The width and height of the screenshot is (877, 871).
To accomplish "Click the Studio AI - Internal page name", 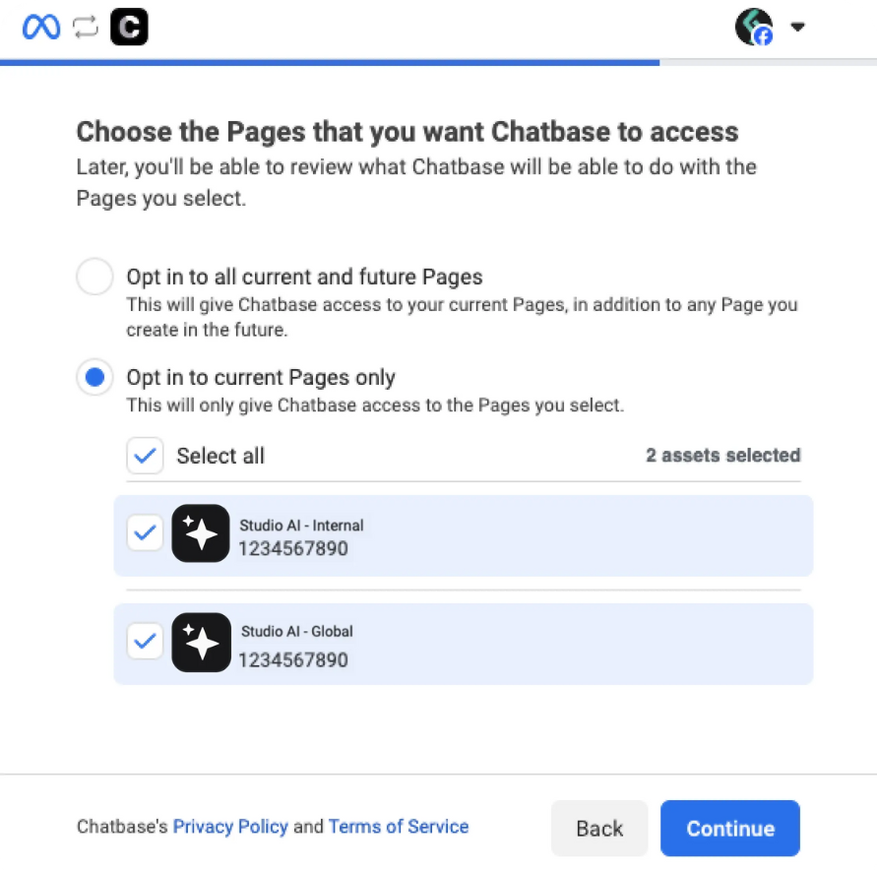I will (301, 526).
